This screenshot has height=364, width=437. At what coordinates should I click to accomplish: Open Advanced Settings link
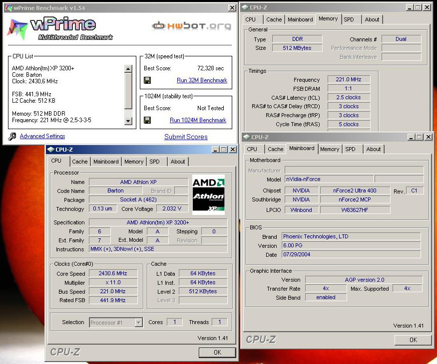42,136
